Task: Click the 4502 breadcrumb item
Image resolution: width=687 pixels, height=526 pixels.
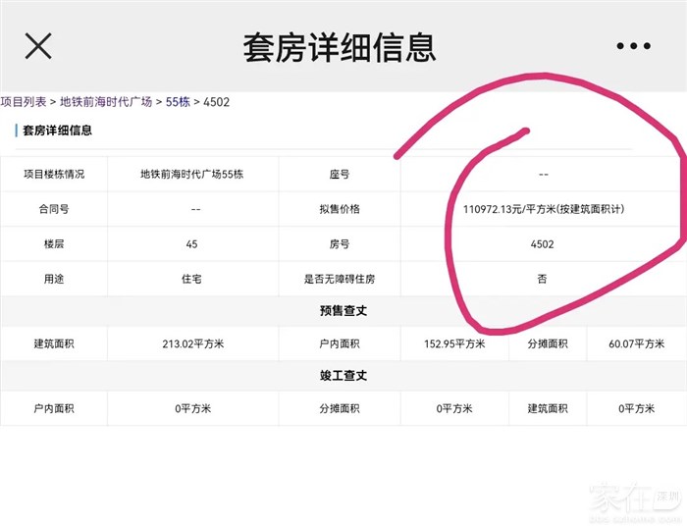Action: pos(216,101)
